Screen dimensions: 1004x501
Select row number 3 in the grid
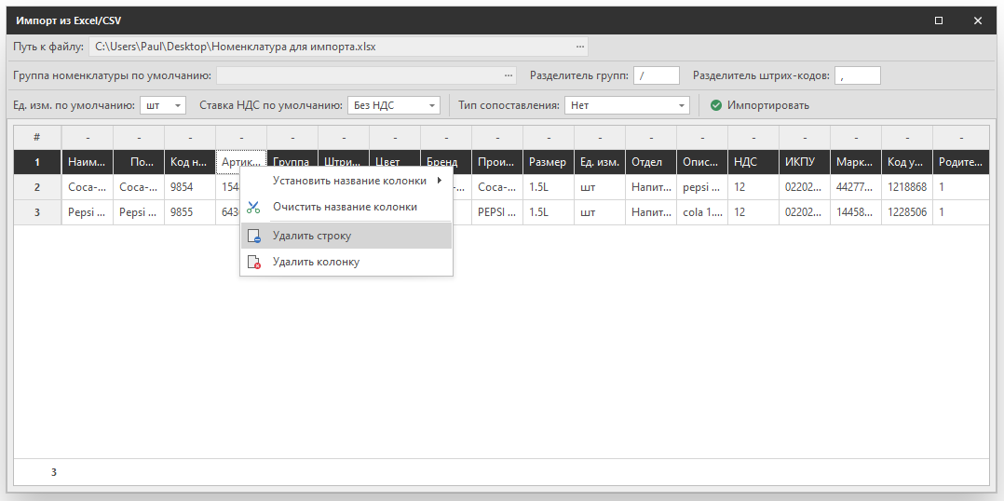[x=37, y=212]
